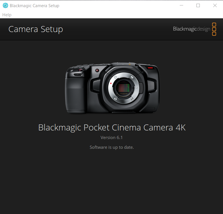Image resolution: width=223 pixels, height=214 pixels.
Task: Click the Version 6.1 label
Action: tap(111, 138)
